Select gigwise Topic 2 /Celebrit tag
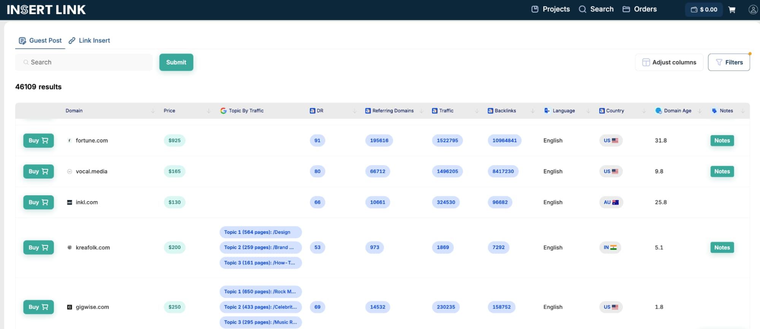 click(260, 307)
